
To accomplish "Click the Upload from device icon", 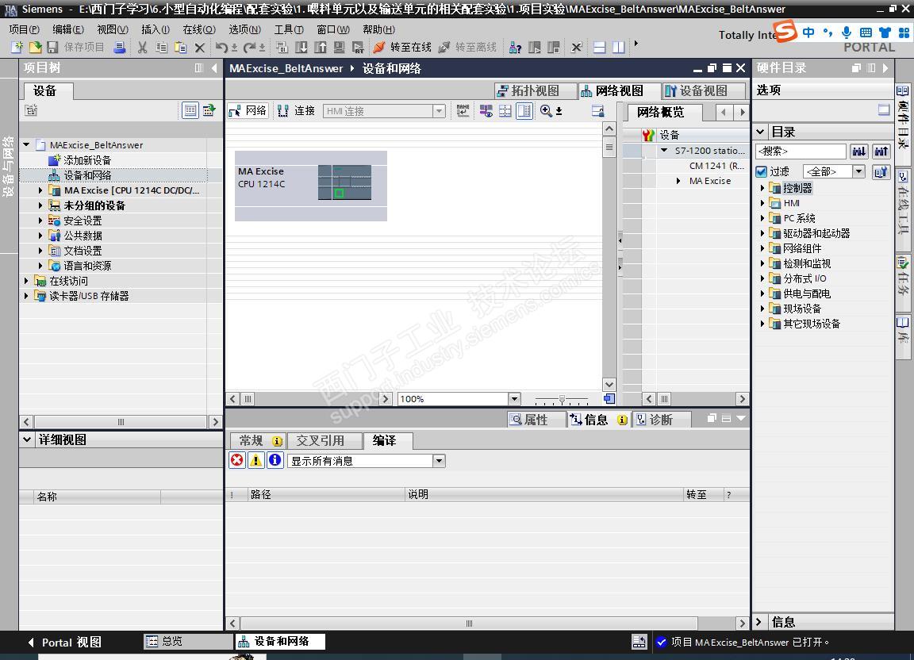I will [x=320, y=48].
